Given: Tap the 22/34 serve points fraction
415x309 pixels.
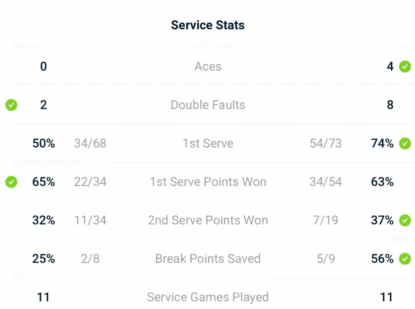Looking at the screenshot, I should pos(90,182).
